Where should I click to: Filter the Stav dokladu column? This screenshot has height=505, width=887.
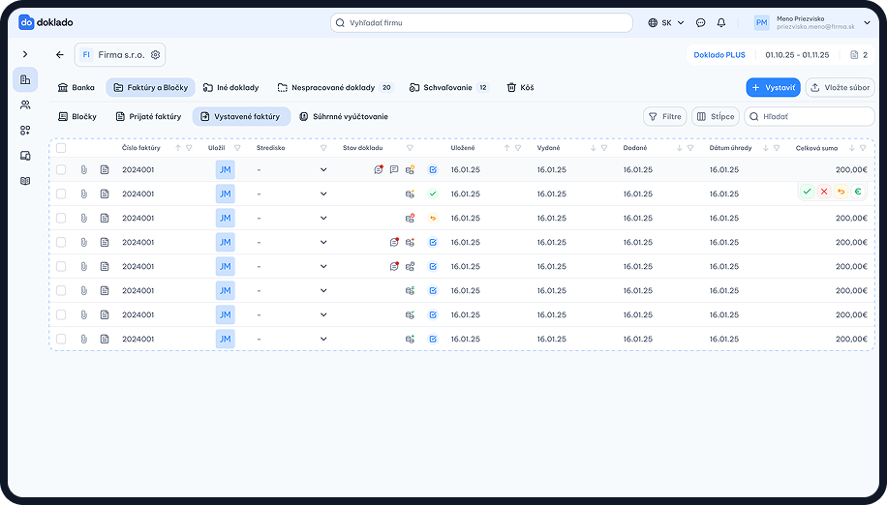click(x=410, y=148)
